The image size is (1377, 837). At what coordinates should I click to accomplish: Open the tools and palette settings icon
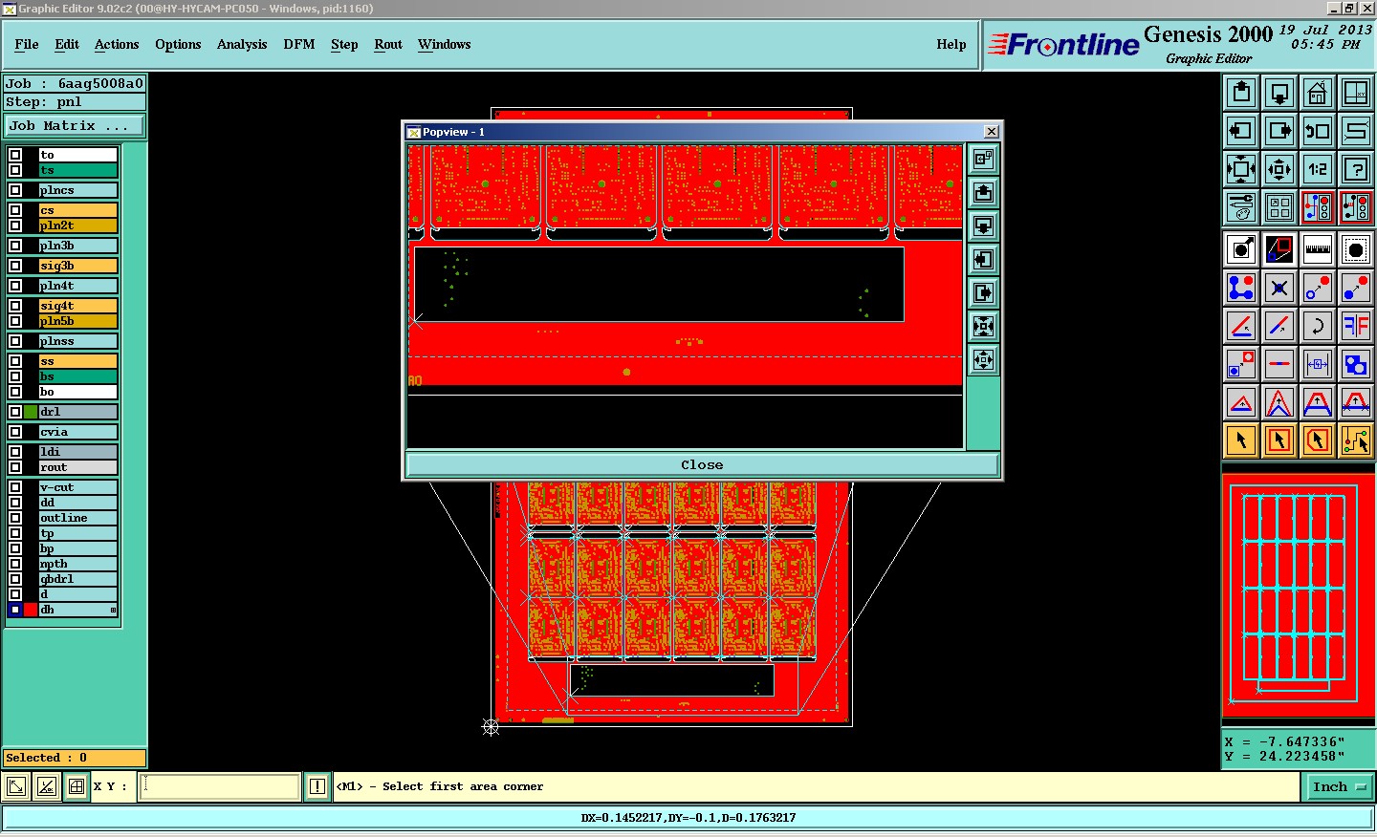point(1241,206)
